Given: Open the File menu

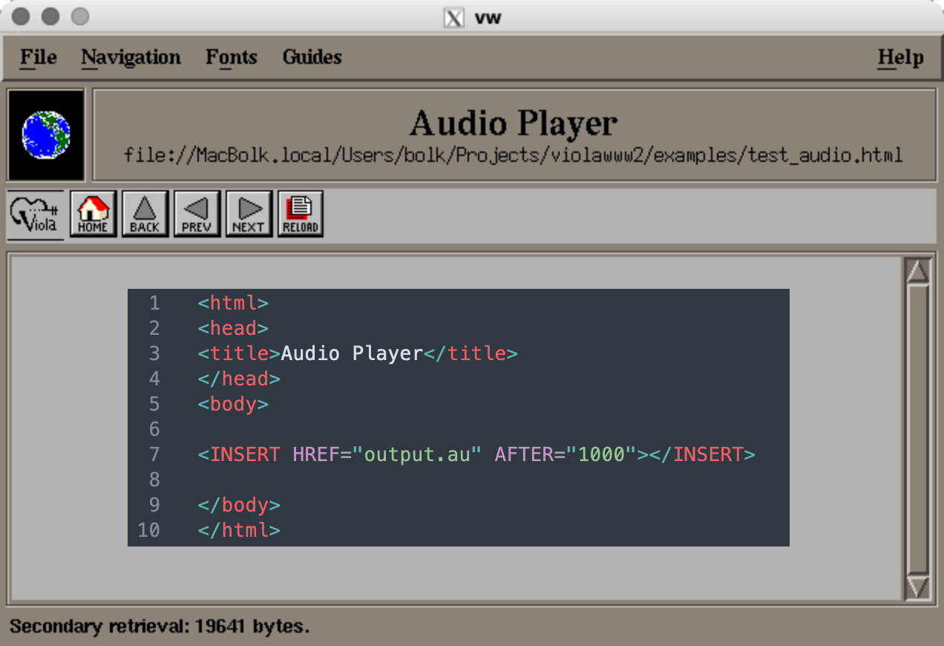Looking at the screenshot, I should [39, 57].
